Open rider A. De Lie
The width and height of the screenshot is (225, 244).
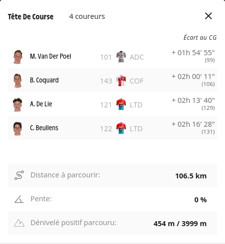point(41,104)
